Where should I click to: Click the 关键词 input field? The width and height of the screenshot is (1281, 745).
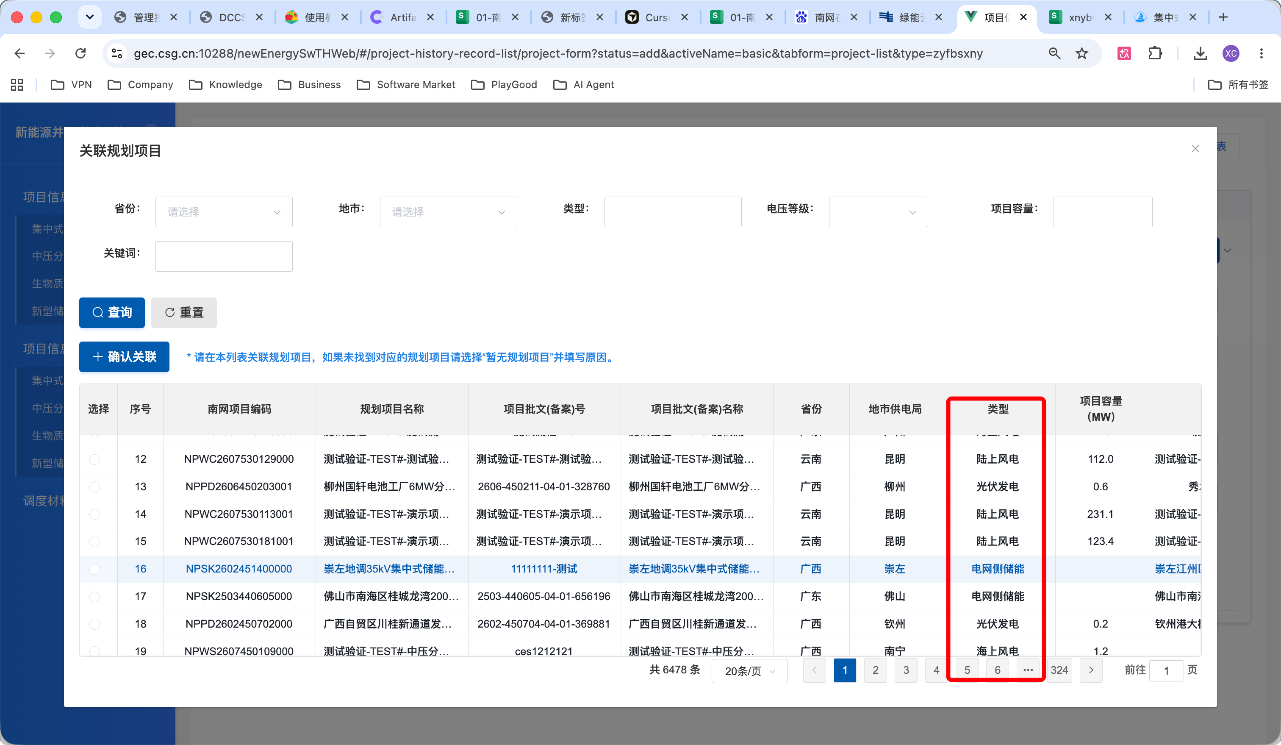tap(224, 256)
